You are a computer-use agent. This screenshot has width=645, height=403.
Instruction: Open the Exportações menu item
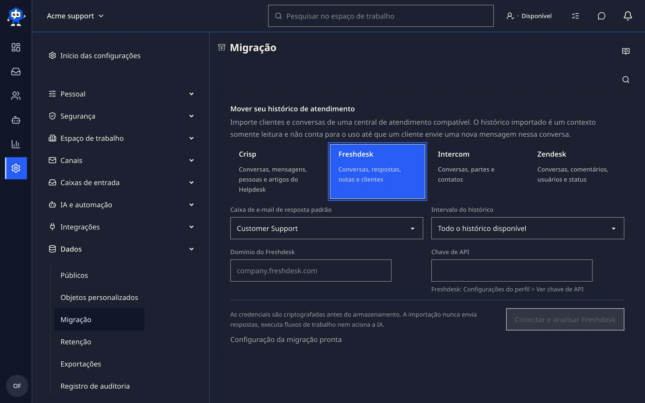click(x=81, y=364)
